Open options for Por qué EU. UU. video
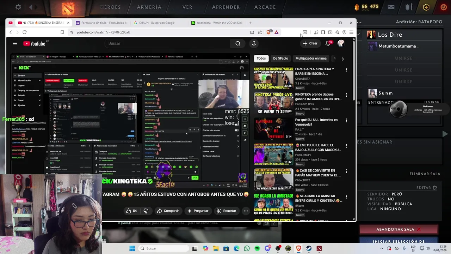This screenshot has width=451, height=254. coord(346,120)
